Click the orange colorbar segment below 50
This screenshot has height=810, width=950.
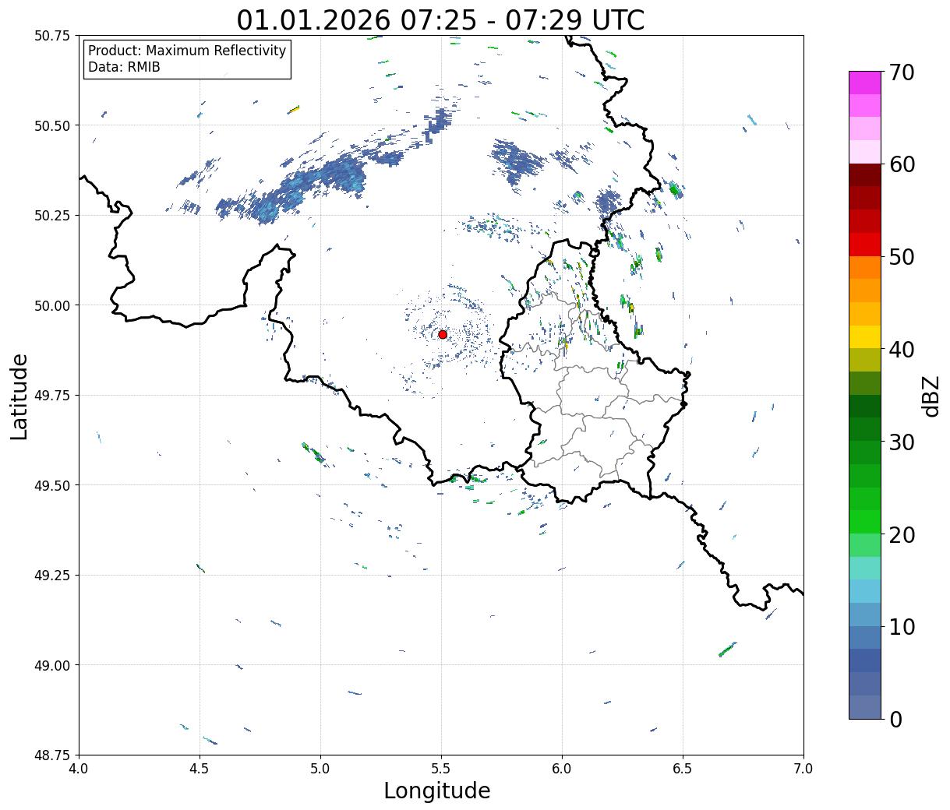(865, 268)
